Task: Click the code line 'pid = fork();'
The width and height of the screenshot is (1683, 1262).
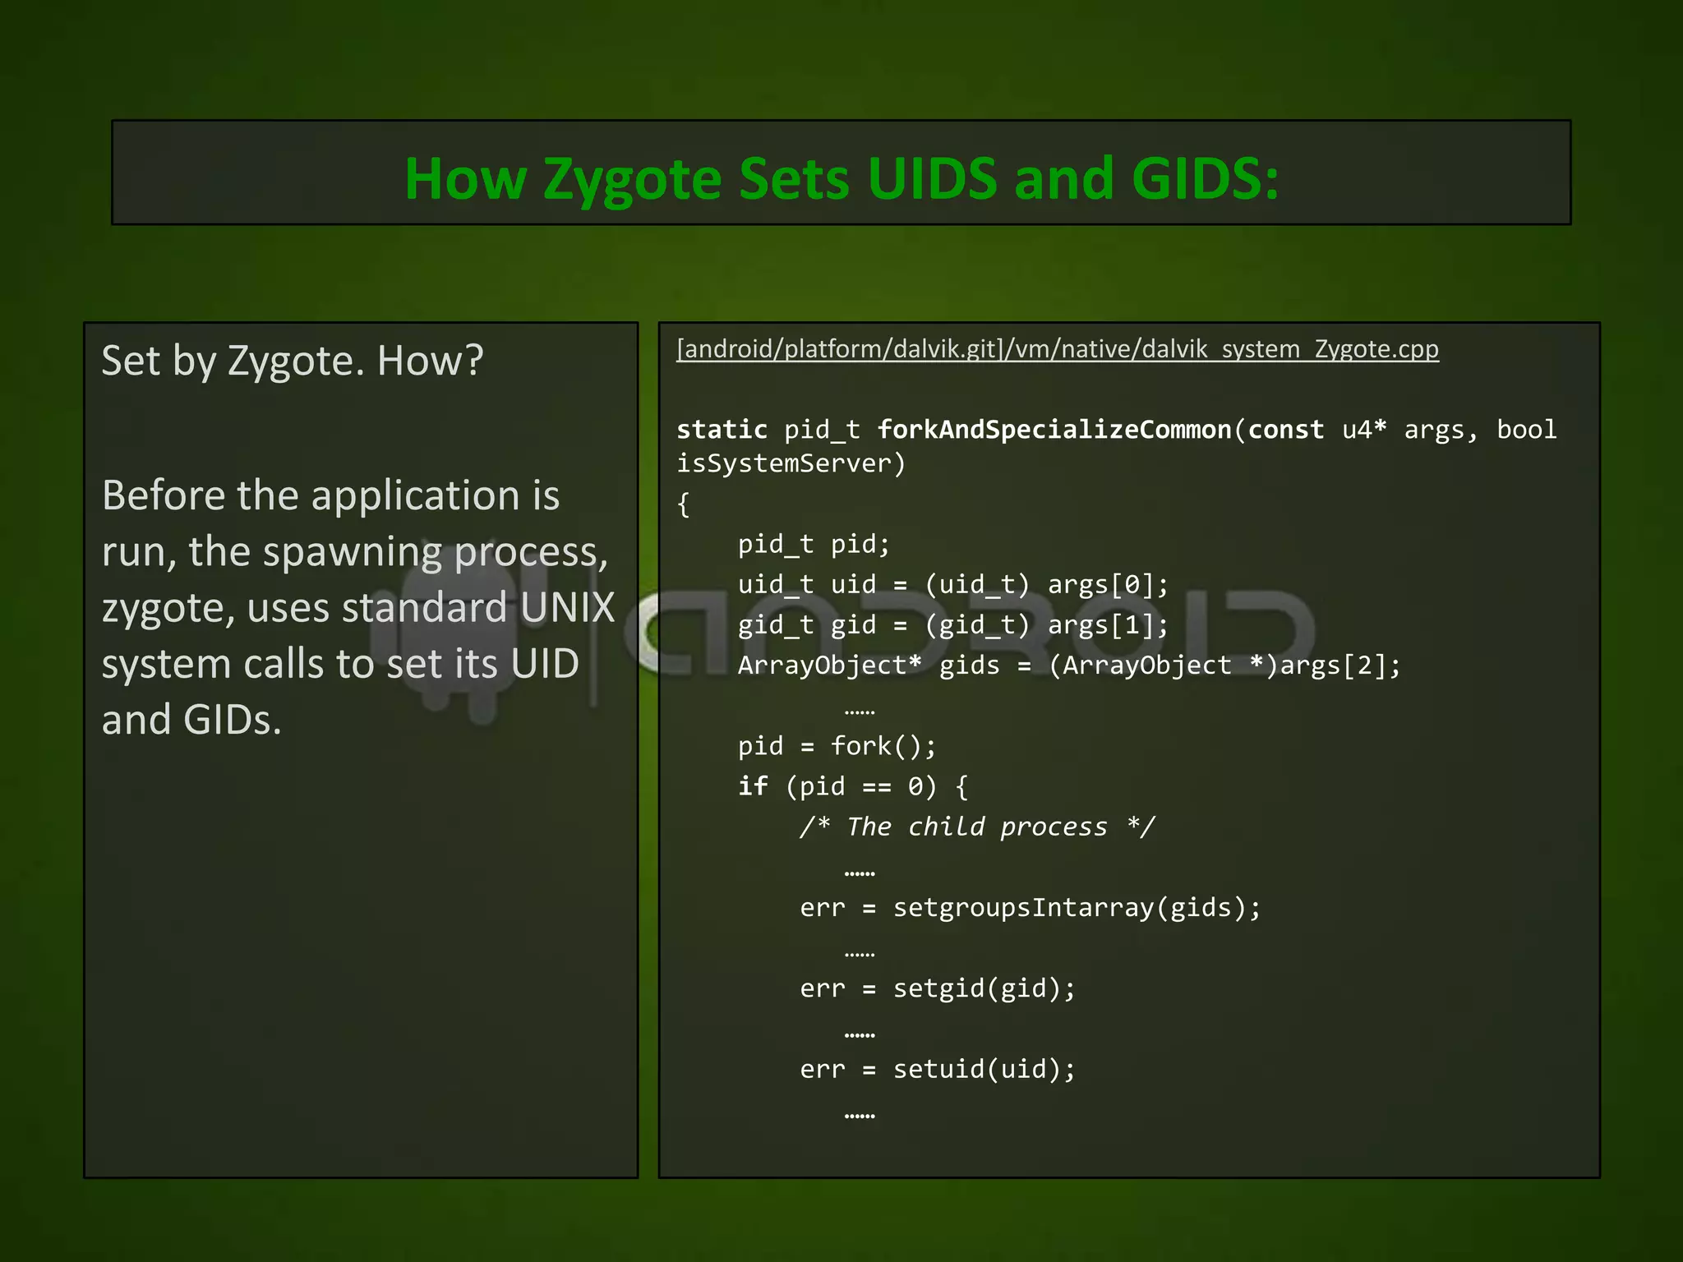Action: [x=837, y=746]
